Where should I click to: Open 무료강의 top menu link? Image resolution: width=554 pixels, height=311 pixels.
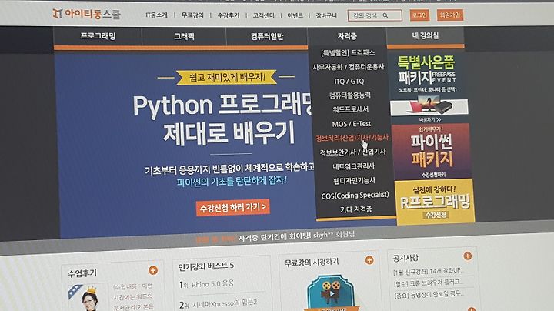click(x=192, y=15)
